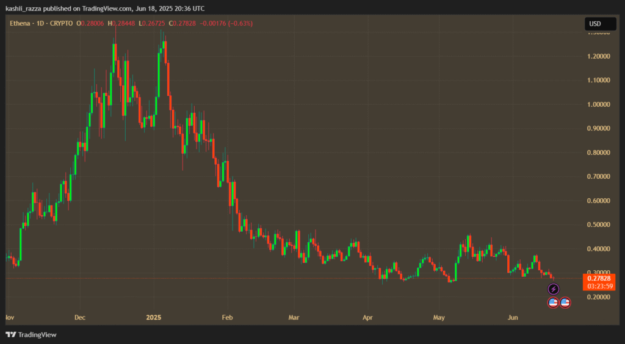625x344 pixels.
Task: Click the 0.40000 price axis label
Action: click(x=599, y=249)
